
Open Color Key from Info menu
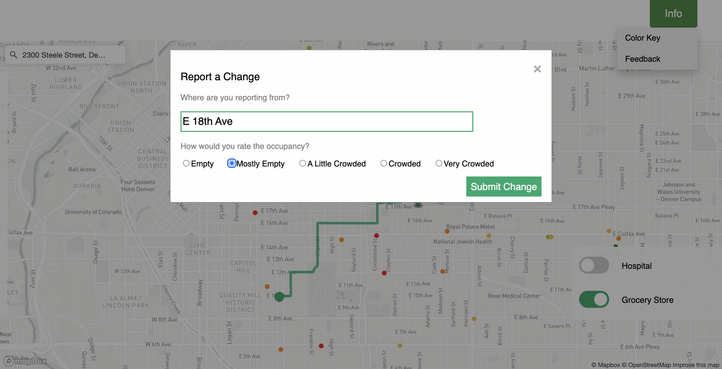point(642,38)
